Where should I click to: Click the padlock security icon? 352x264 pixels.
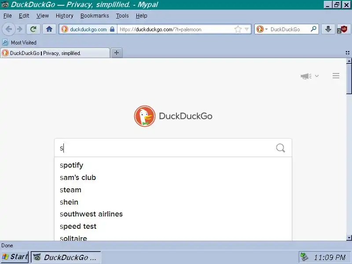(x=112, y=29)
